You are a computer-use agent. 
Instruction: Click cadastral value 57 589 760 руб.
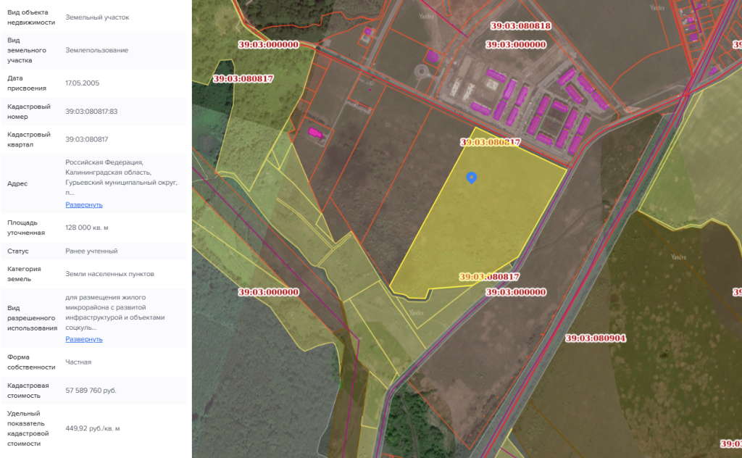click(x=91, y=391)
